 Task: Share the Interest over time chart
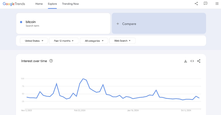[199, 61]
